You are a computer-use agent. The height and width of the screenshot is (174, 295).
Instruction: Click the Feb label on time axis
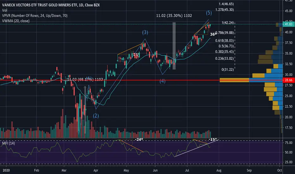coord(36,171)
